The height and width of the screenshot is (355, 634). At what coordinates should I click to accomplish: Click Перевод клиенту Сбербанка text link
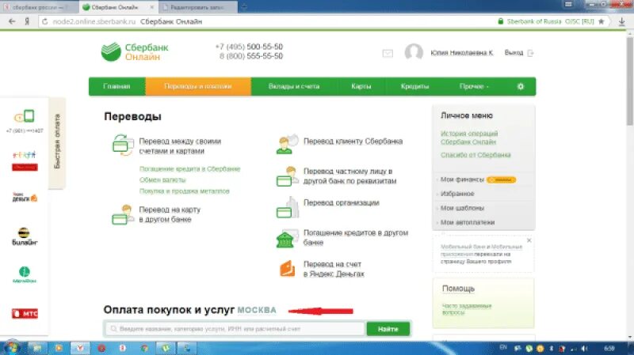point(353,142)
